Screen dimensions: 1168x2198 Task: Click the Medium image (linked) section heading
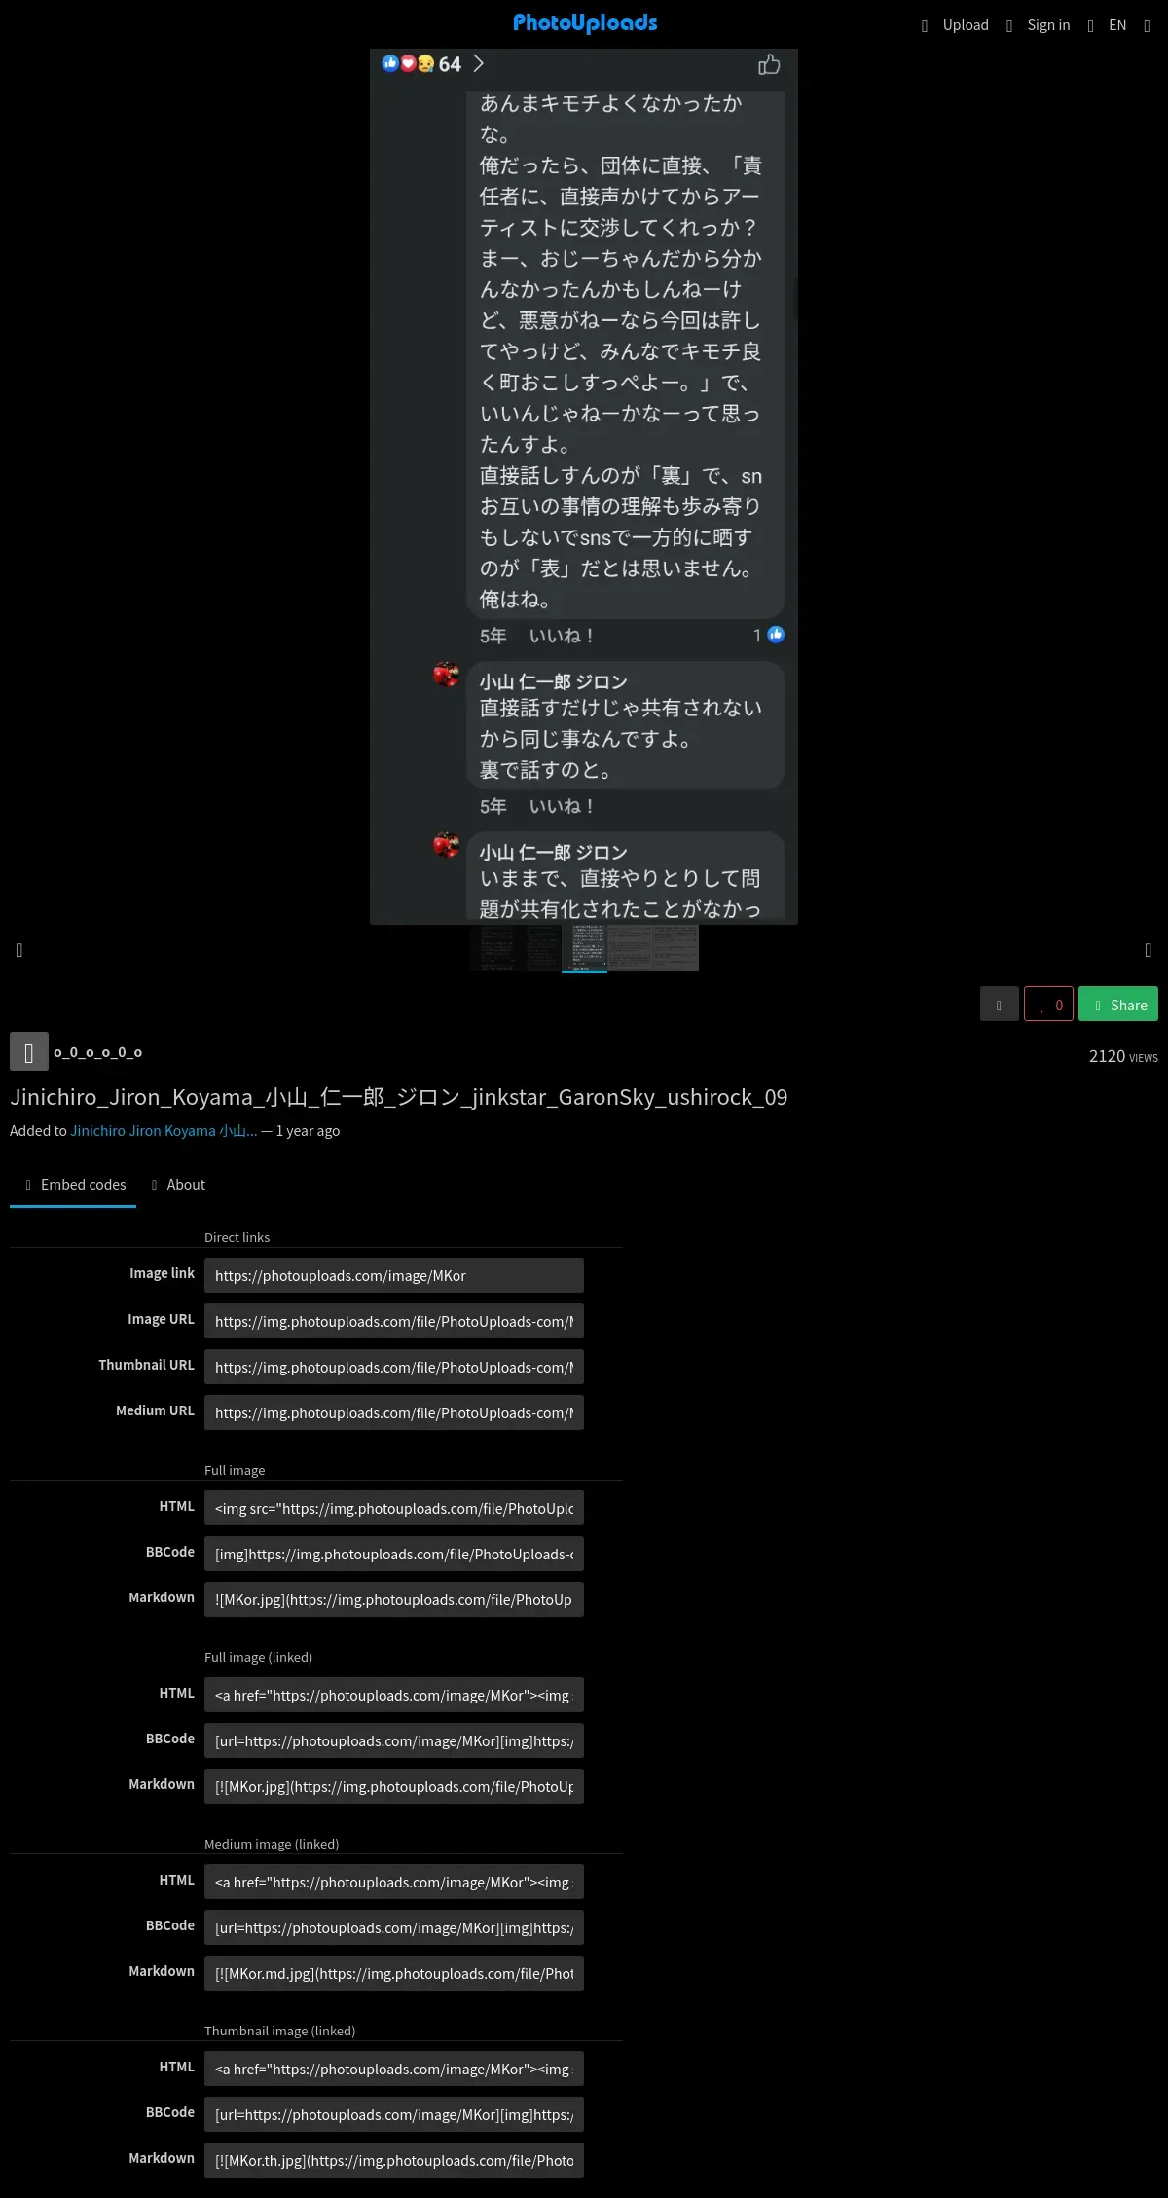click(272, 1844)
